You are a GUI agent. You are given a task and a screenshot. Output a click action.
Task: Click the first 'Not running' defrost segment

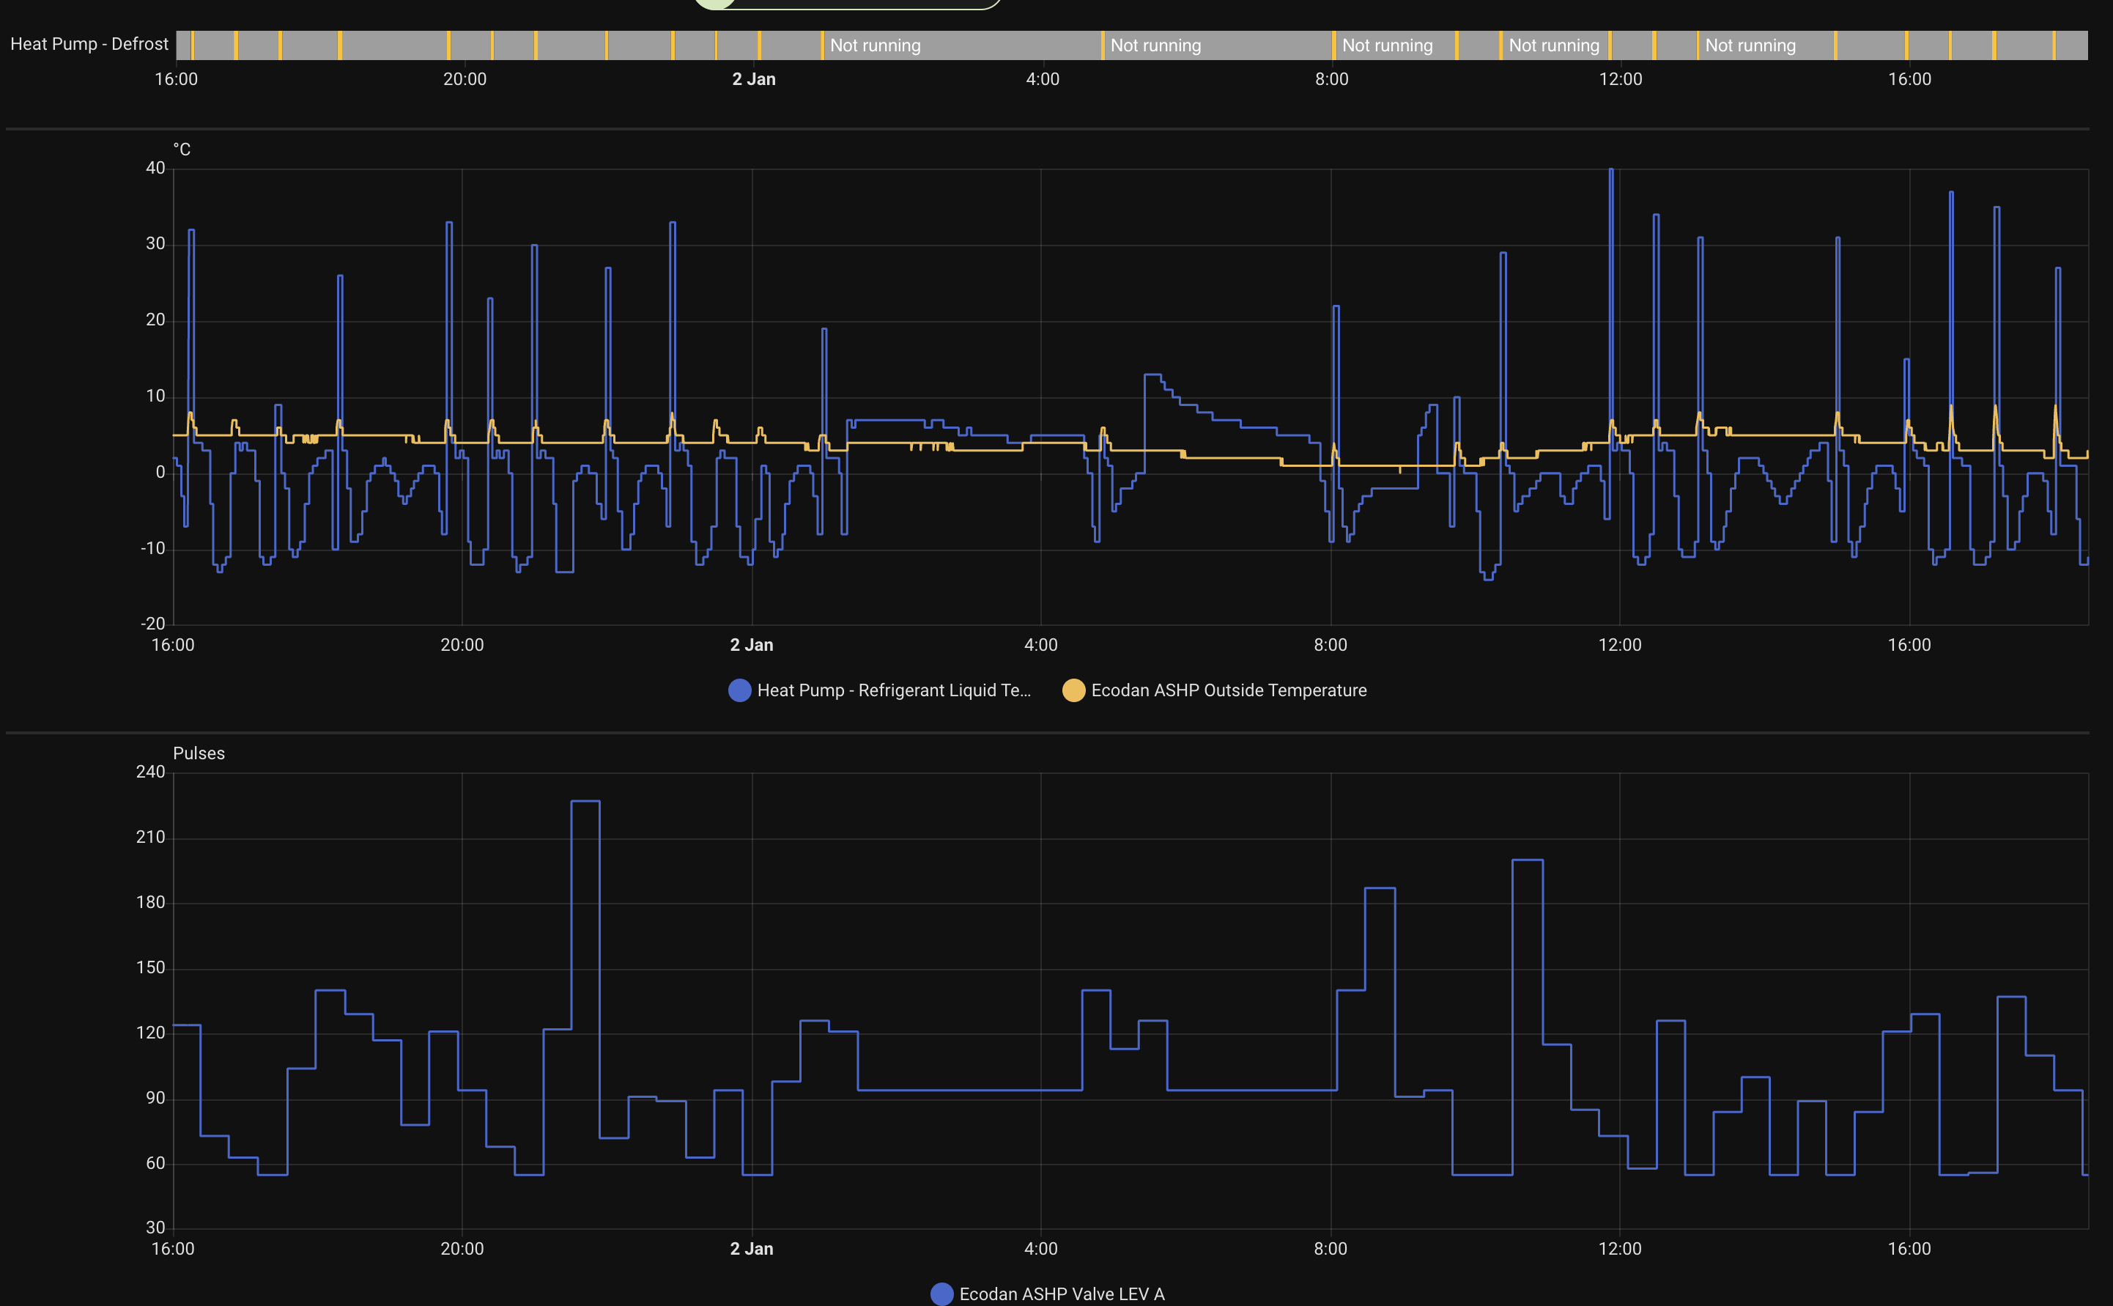(x=875, y=45)
